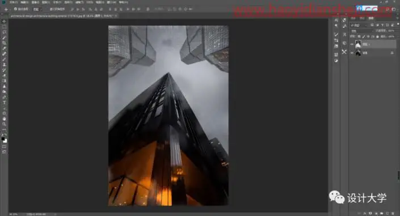Open the File menu (first menu item)

click(x=13, y=2)
